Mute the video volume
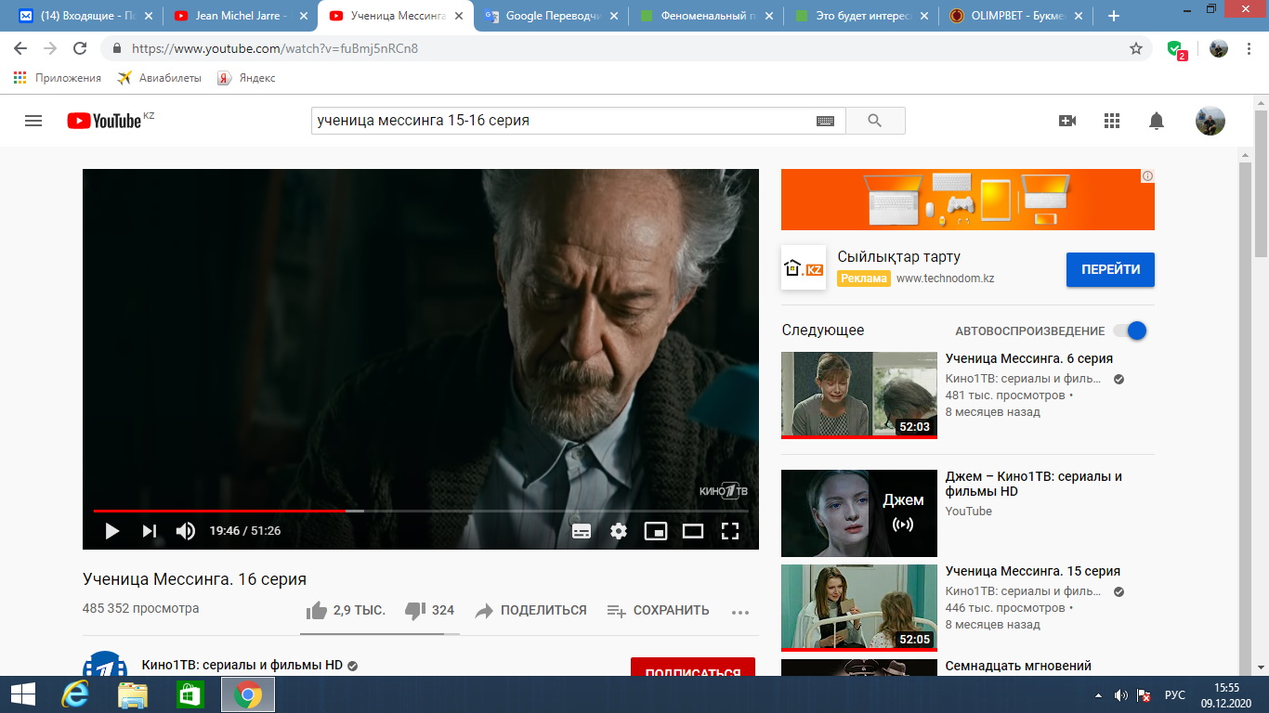 coord(186,531)
